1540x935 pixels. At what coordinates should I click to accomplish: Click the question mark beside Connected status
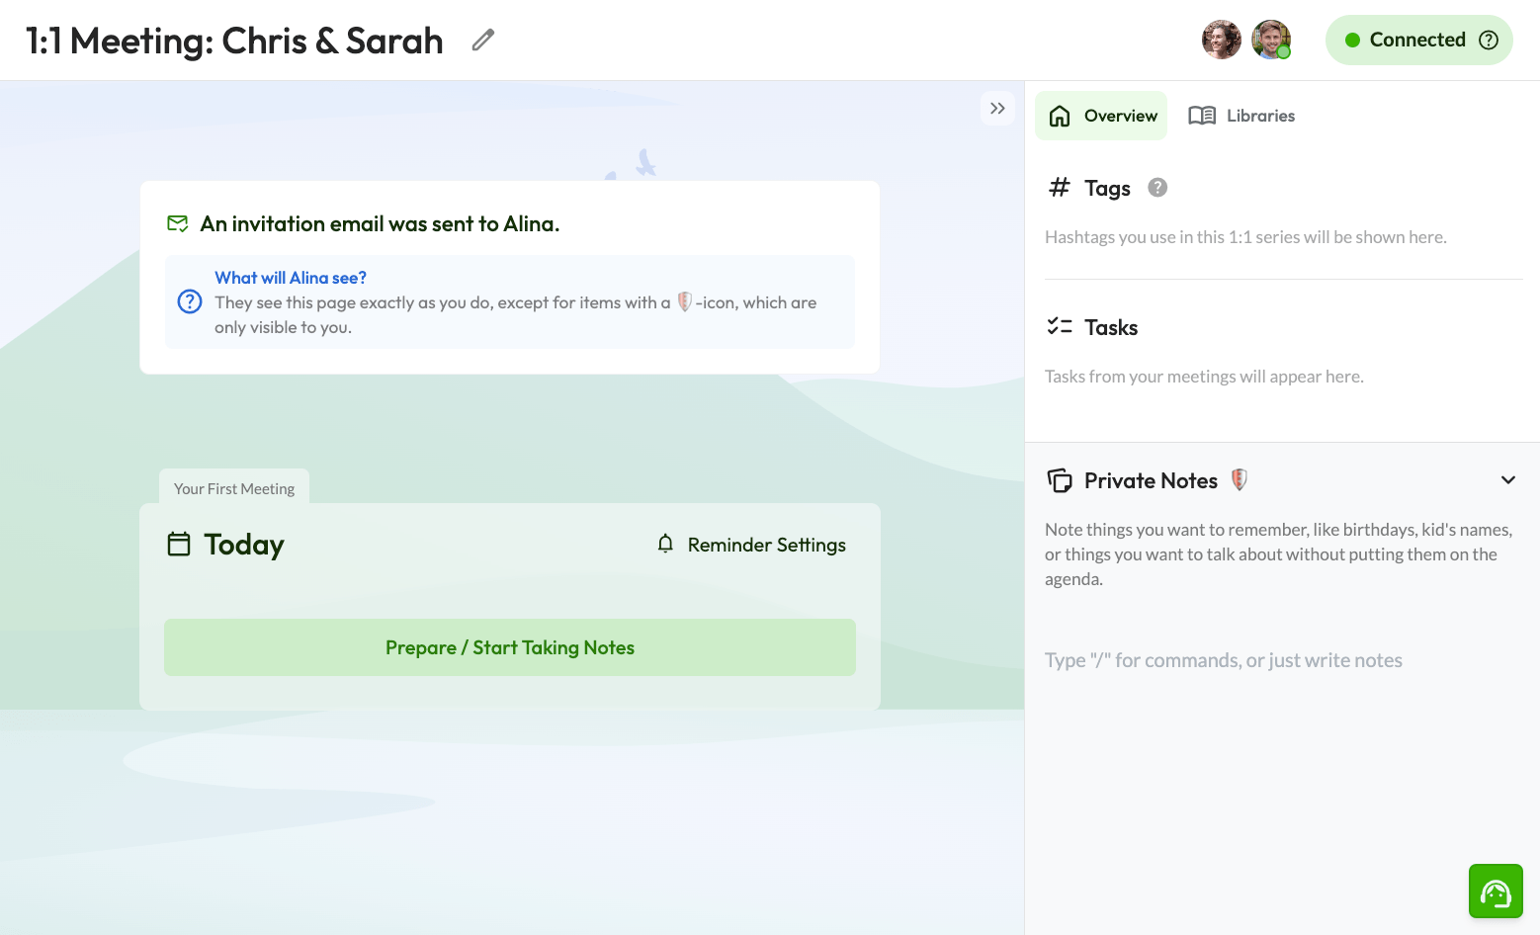1489,40
